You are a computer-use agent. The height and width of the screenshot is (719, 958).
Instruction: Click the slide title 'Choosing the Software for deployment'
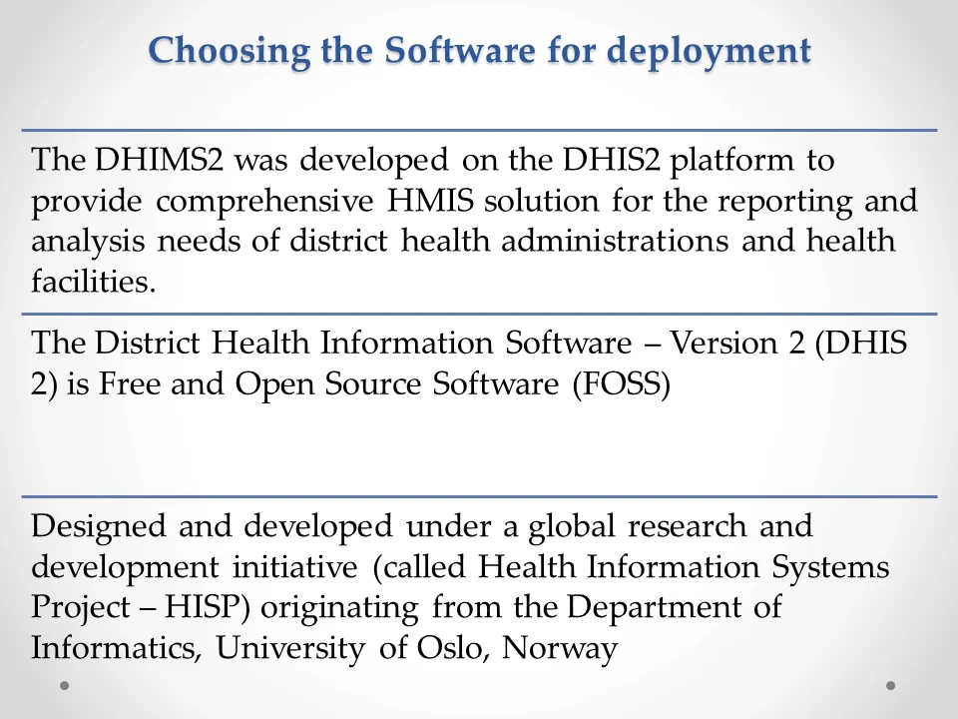[x=480, y=51]
